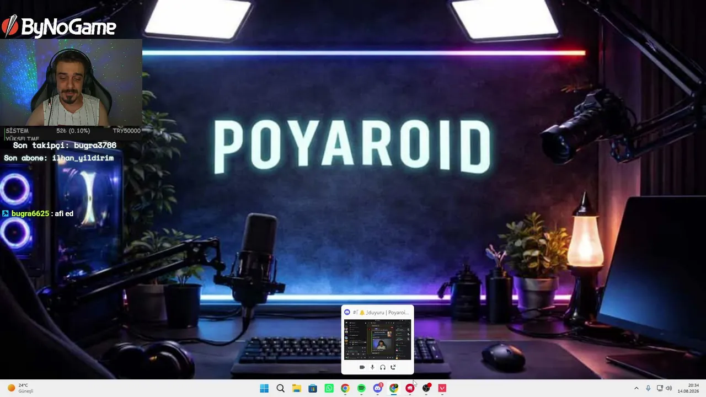Open the red fist app on the taskbar
Viewport: 706px width, 397px height.
410,388
